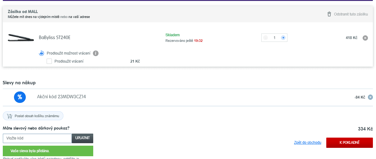
Task: Proceed with the 'K POKLADNĚ' button
Action: 350,143
